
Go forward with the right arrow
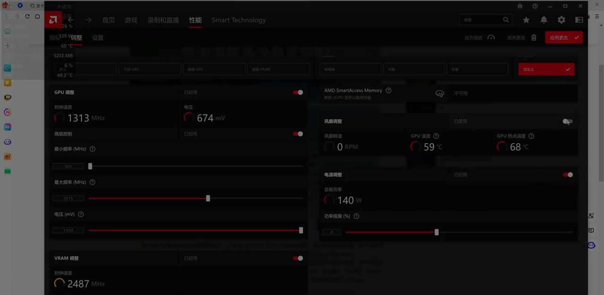point(89,20)
